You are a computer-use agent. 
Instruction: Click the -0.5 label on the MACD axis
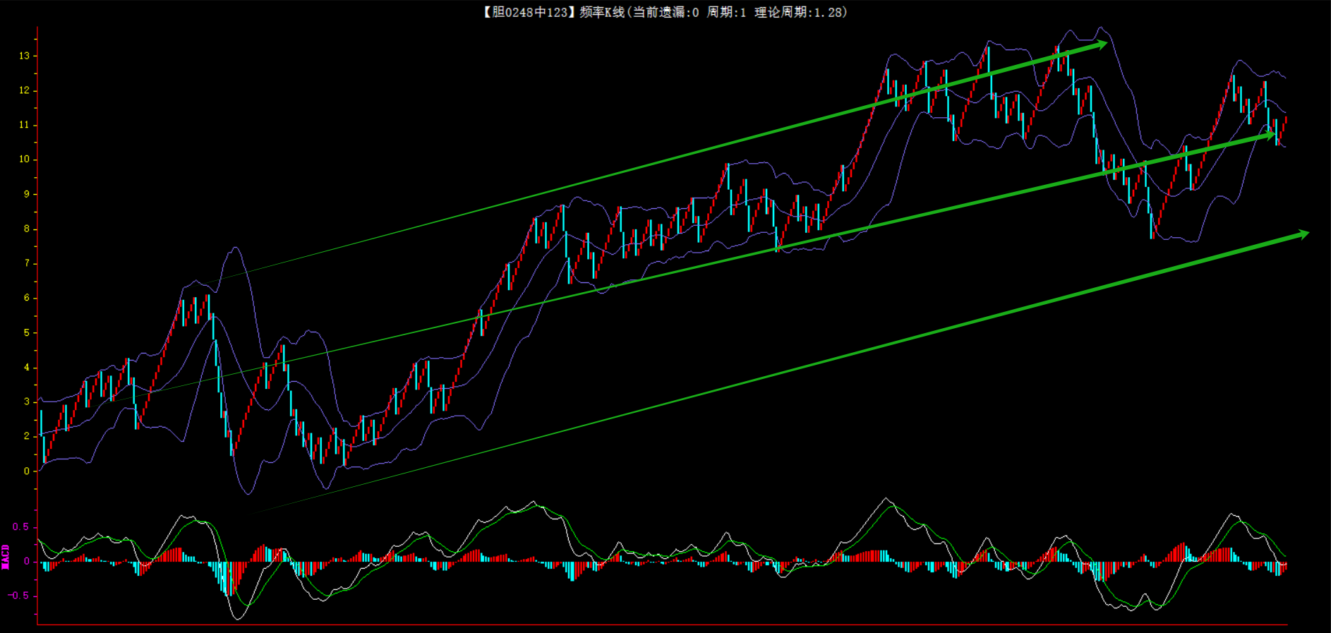click(19, 596)
